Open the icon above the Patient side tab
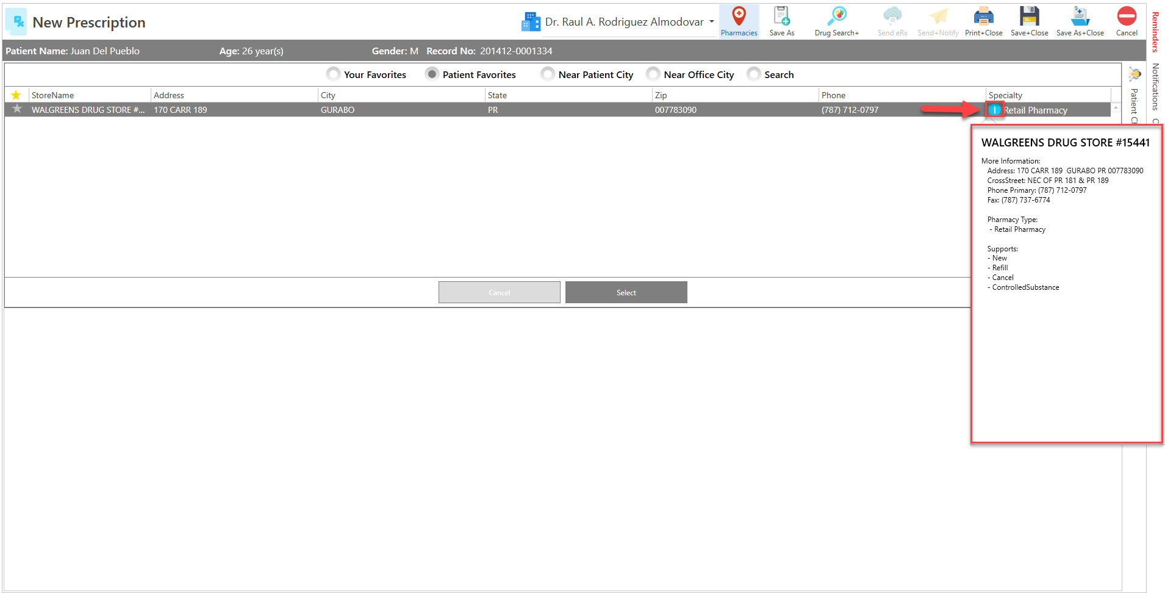Image resolution: width=1165 pixels, height=593 pixels. click(x=1135, y=74)
